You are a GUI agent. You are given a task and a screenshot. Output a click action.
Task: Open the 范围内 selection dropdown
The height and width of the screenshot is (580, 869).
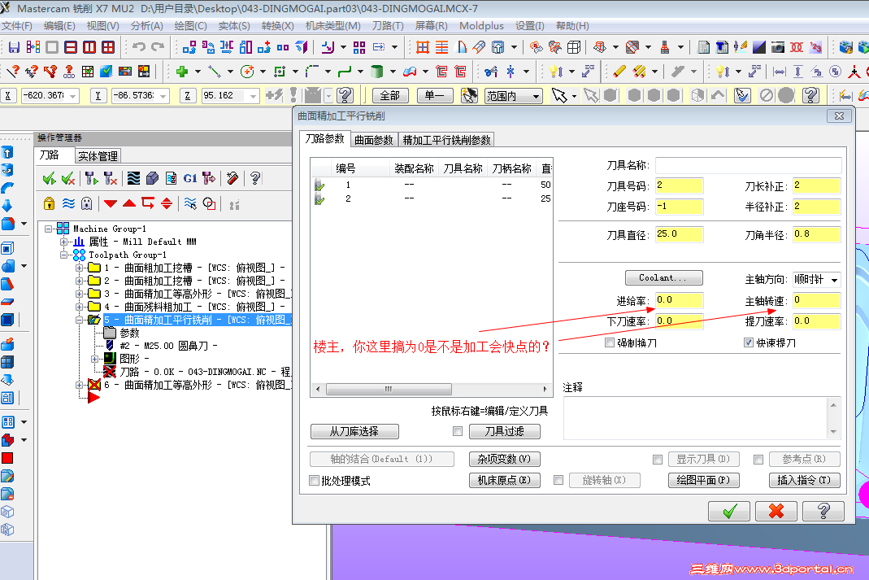536,96
